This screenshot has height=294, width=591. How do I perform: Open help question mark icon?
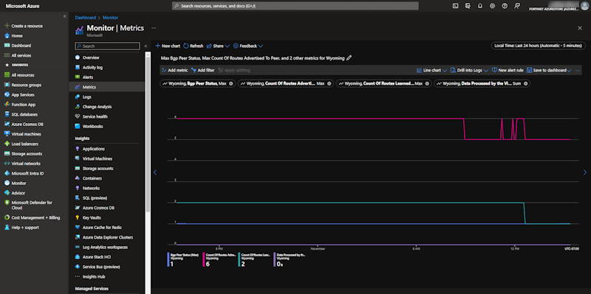pyautogui.click(x=505, y=6)
